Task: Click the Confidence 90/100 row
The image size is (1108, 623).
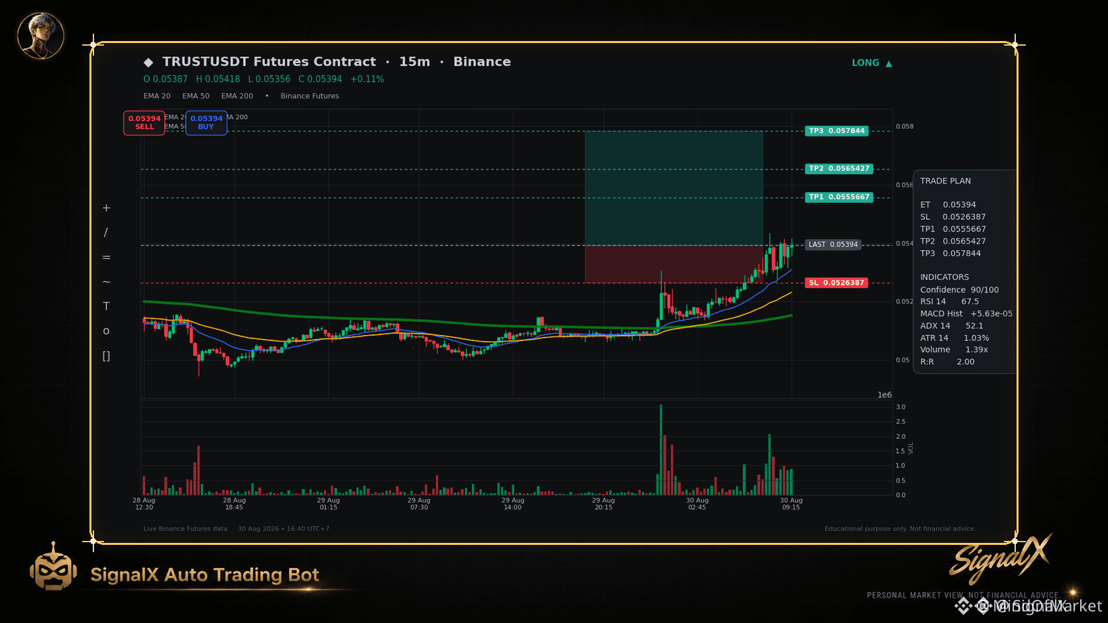Action: (960, 289)
